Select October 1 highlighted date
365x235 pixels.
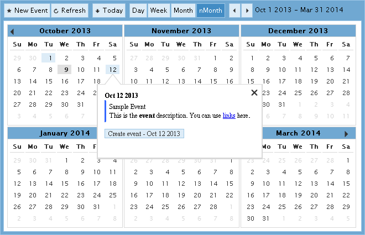[49, 58]
